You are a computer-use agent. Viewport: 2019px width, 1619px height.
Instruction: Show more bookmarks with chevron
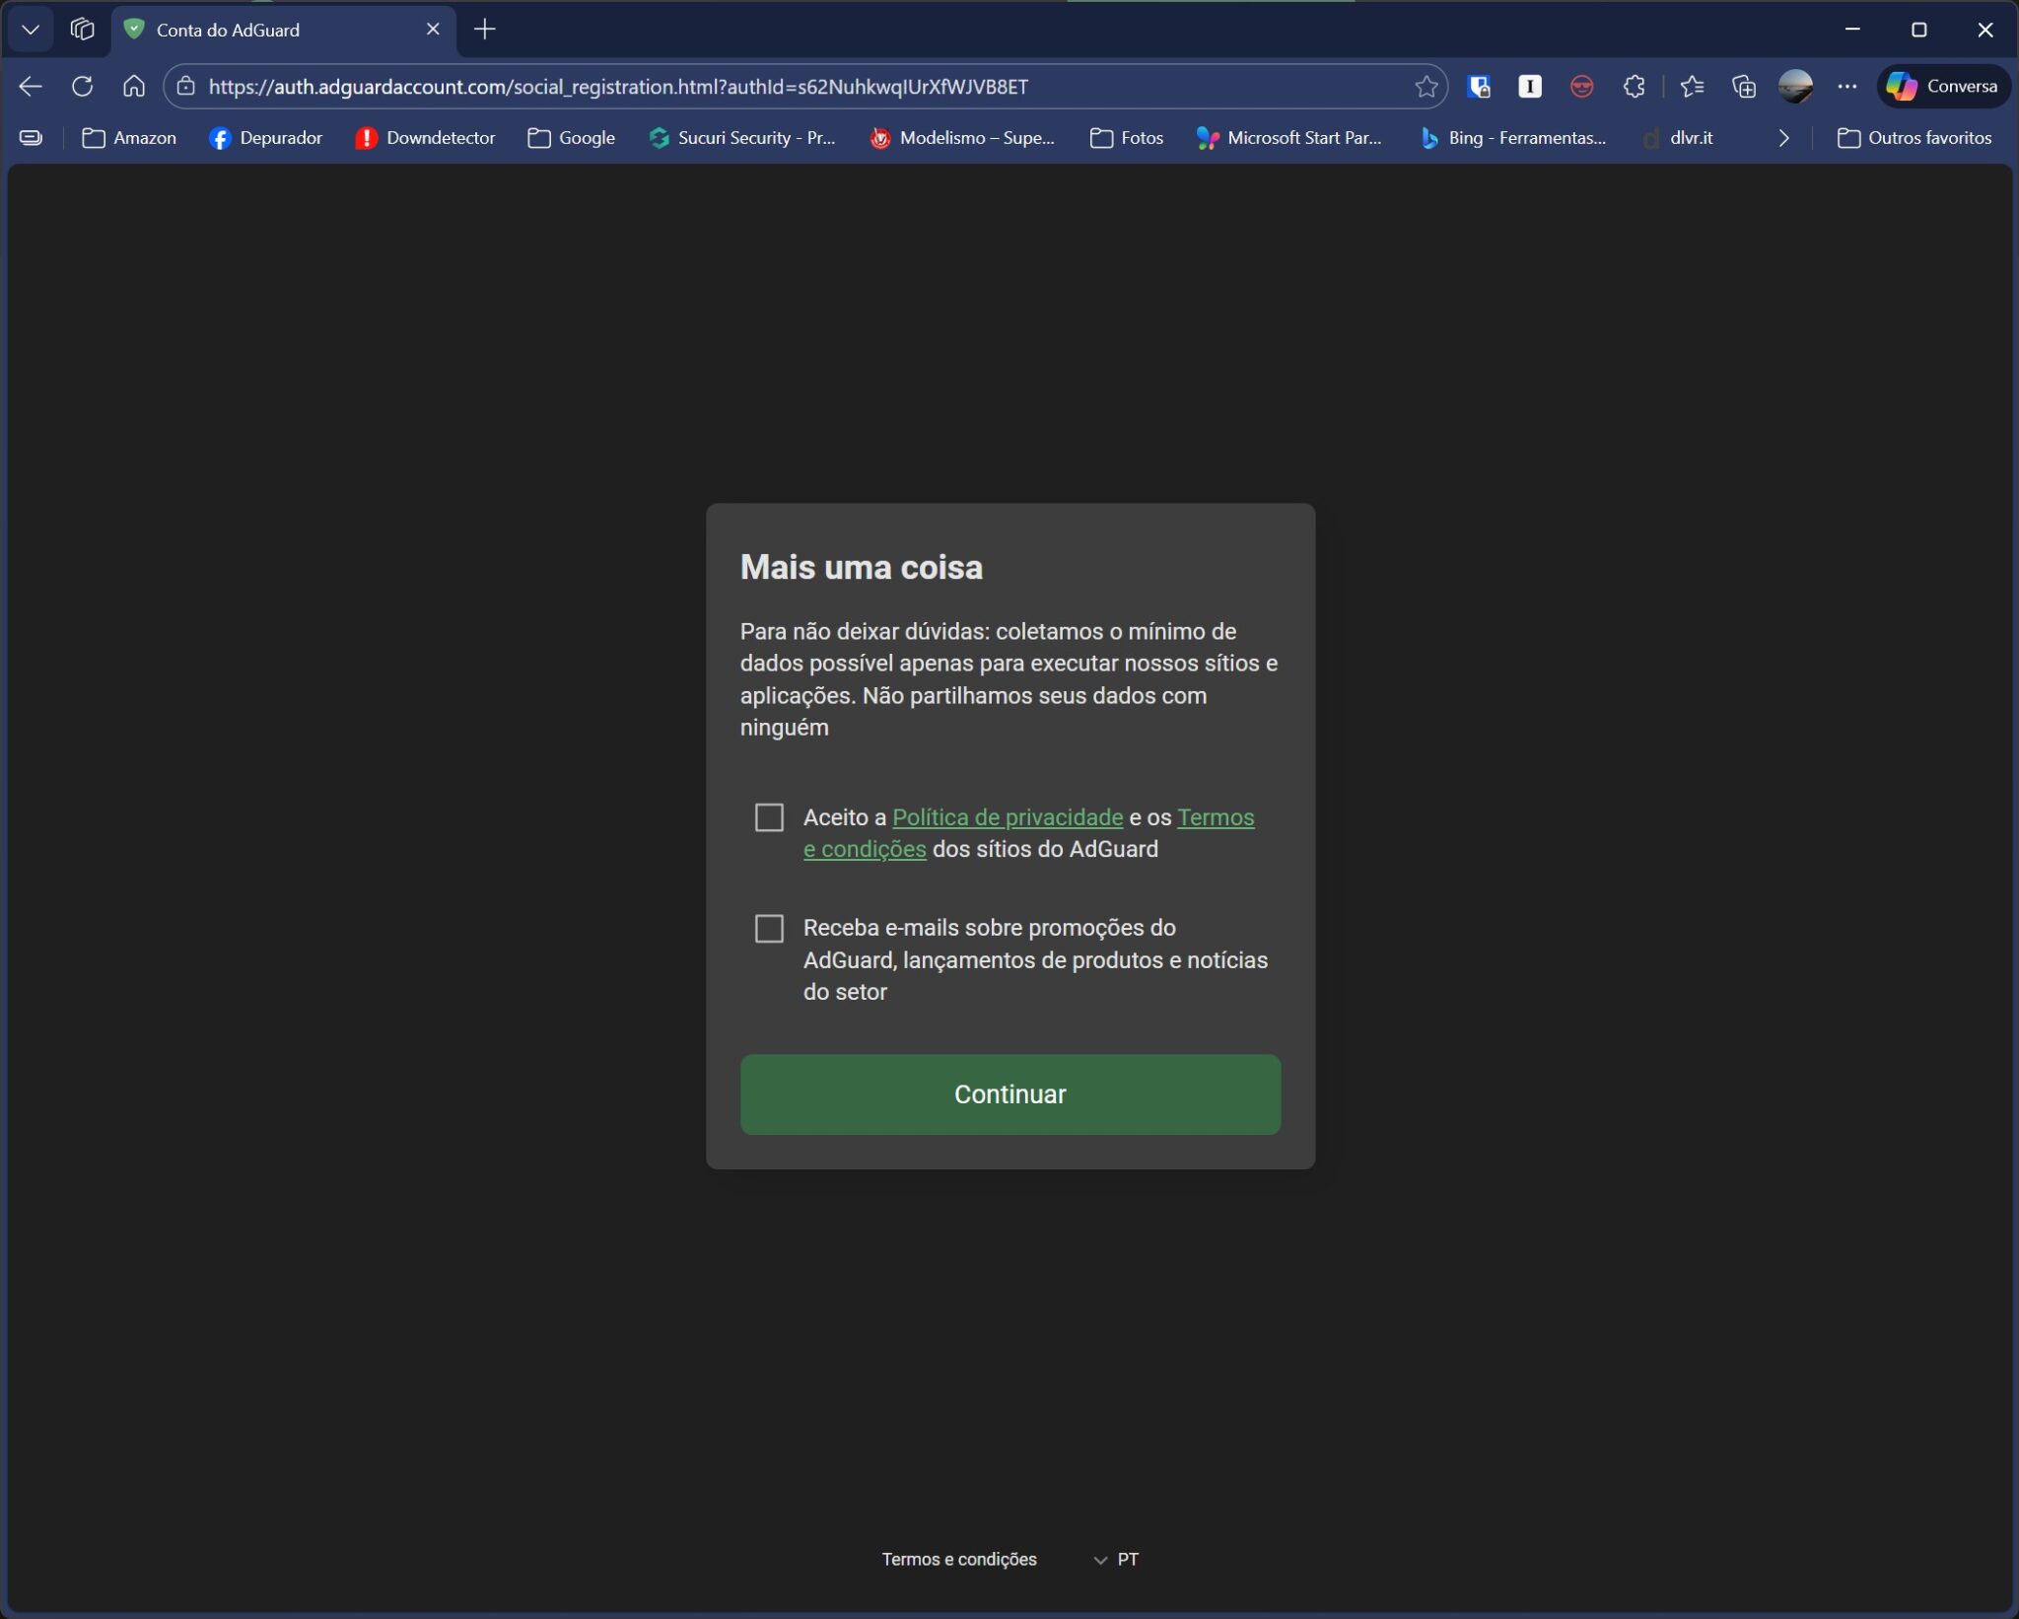click(x=1783, y=138)
